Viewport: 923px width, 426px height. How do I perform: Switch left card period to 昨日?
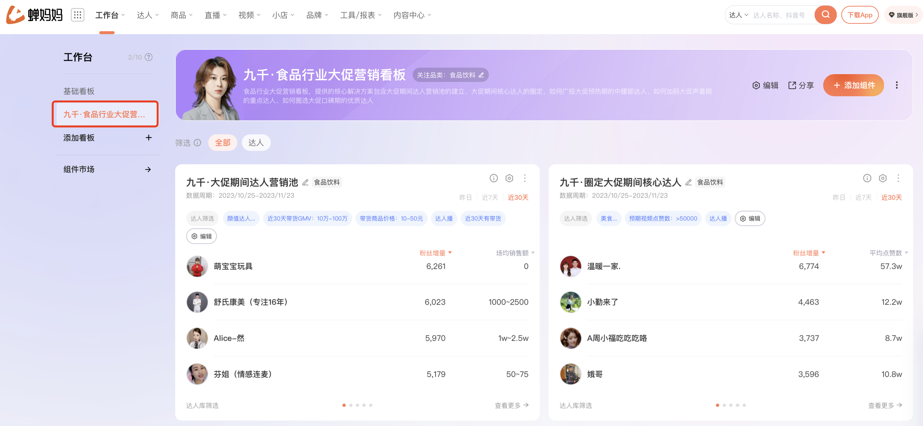click(x=465, y=198)
